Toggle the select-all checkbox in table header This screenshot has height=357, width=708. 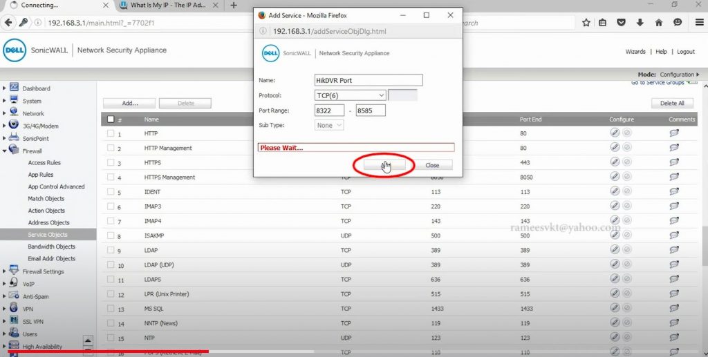(111, 119)
